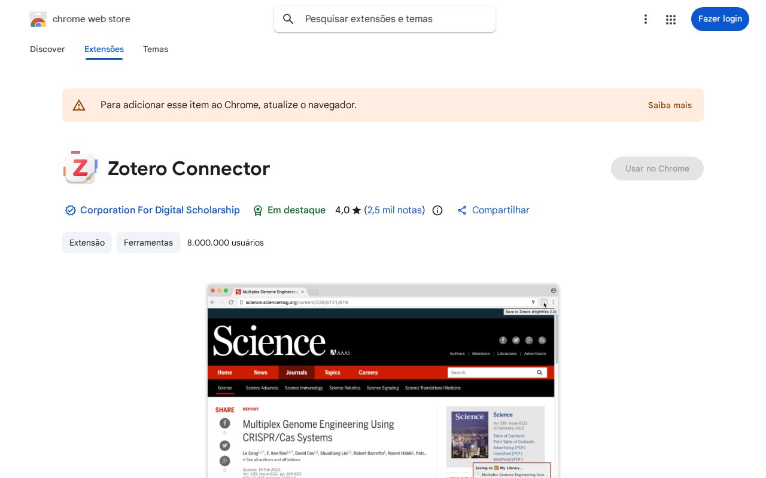This screenshot has height=478, width=766.
Task: Click the disabled Usar no Chrome button
Action: (x=657, y=168)
